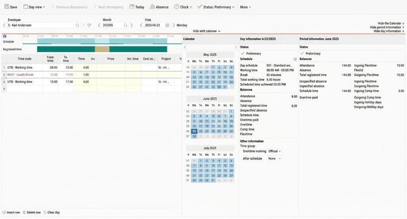Click the Clock icon in toolbar
Image resolution: width=407 pixels, height=219 pixels.
(x=177, y=7)
